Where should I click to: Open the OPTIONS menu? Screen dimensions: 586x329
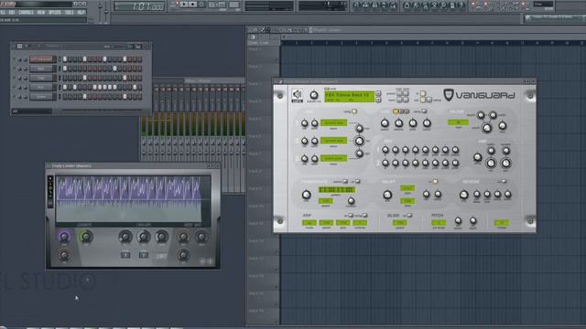55,12
